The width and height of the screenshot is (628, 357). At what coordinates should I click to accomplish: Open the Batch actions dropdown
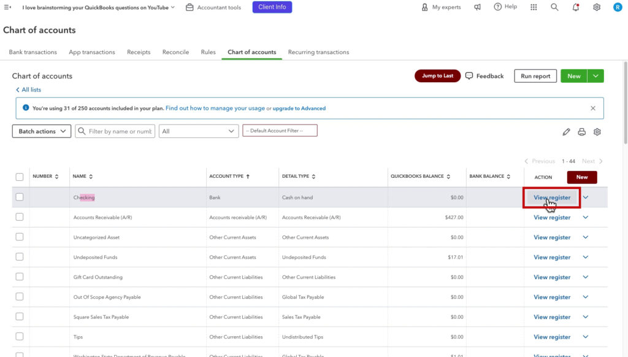coord(40,131)
